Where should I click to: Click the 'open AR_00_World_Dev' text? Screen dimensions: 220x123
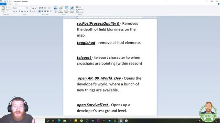[99, 78]
